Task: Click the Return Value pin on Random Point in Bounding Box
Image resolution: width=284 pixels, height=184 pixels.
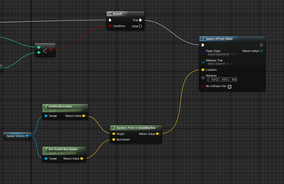Action: point(158,134)
